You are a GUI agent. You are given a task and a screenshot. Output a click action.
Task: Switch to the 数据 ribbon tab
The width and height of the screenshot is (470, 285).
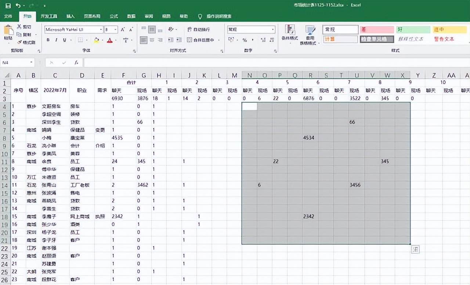[131, 16]
